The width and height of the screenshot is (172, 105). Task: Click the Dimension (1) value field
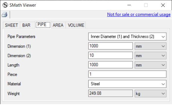point(110,46)
